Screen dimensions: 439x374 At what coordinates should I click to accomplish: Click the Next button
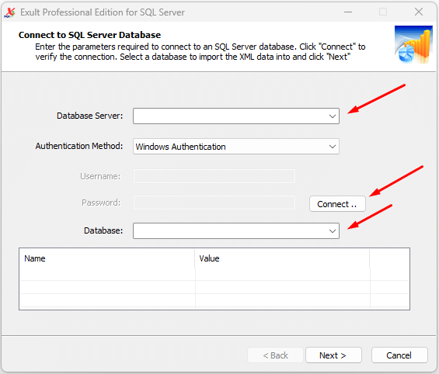(x=333, y=355)
